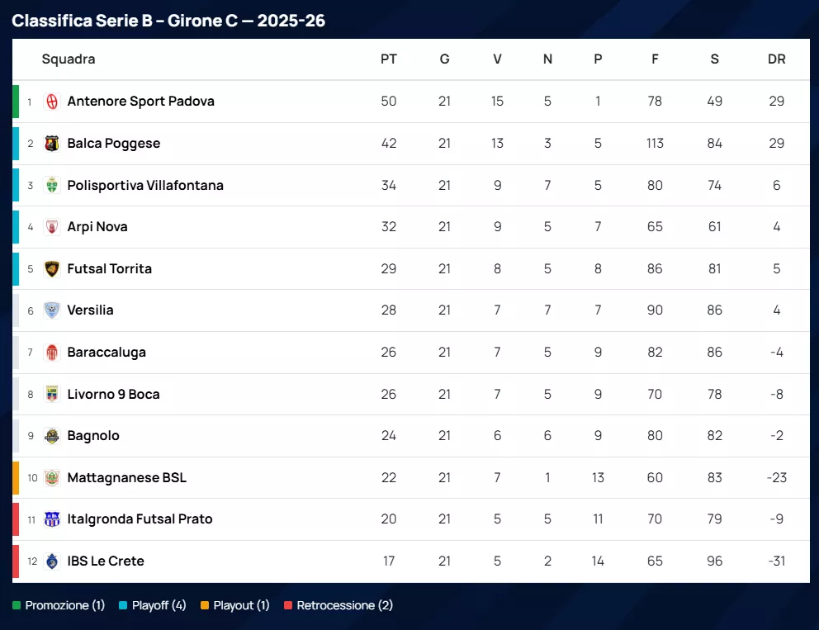Click the Baraccaluga team badge
Screen dimensions: 819x630
[52, 353]
